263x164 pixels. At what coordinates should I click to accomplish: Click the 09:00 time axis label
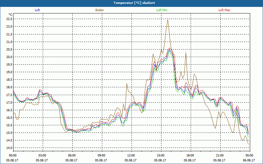pos(102,155)
